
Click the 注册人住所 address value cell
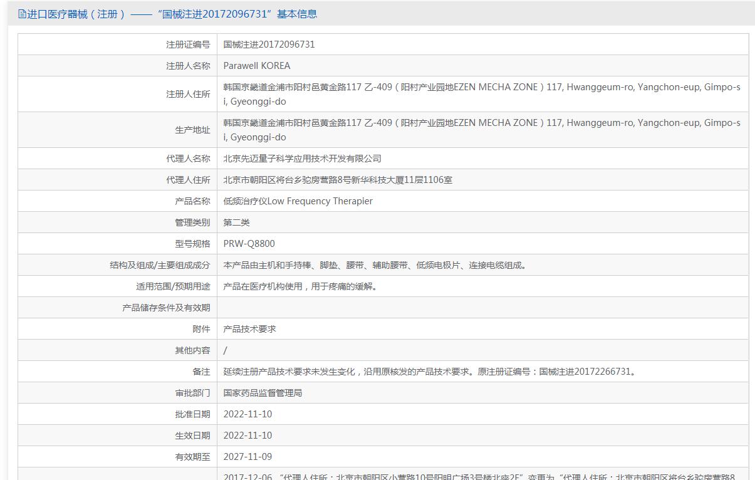[x=481, y=94]
